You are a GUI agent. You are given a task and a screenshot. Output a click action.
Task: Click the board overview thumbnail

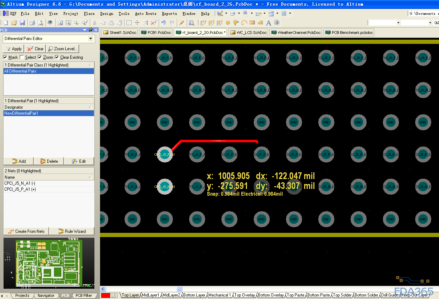[x=49, y=263]
